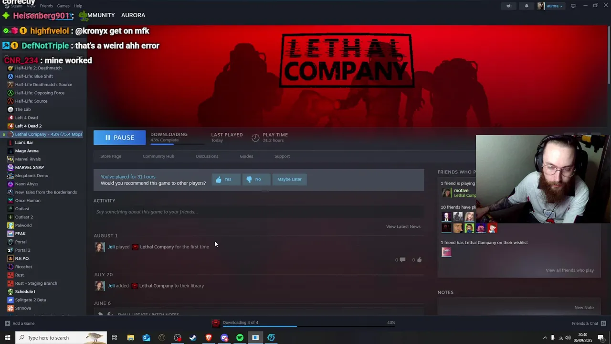
Task: Open the Help menu
Action: tap(78, 6)
